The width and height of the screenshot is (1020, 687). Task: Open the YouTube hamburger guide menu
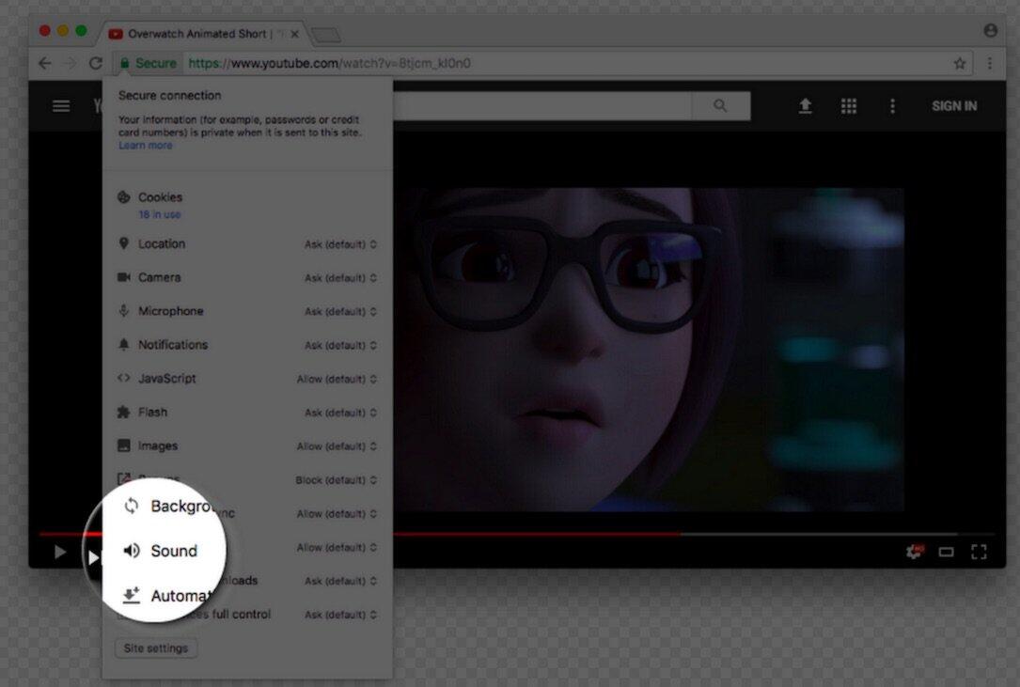click(x=61, y=106)
